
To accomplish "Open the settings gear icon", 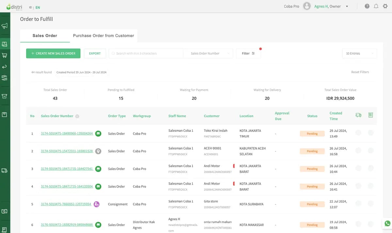I will [x=385, y=6].
